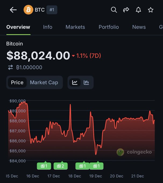Tap the currency swap arrows icon
The height and width of the screenshot is (183, 163).
click(10, 67)
